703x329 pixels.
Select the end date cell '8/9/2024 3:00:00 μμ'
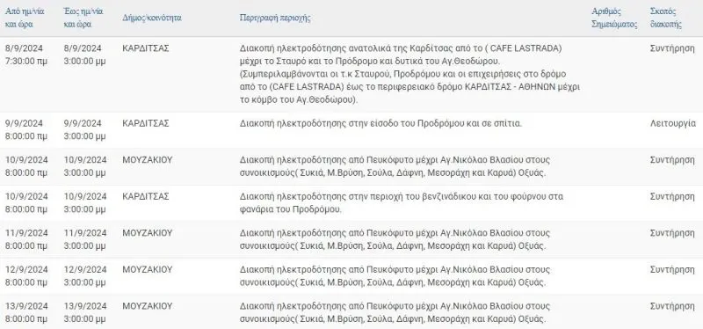pos(84,55)
